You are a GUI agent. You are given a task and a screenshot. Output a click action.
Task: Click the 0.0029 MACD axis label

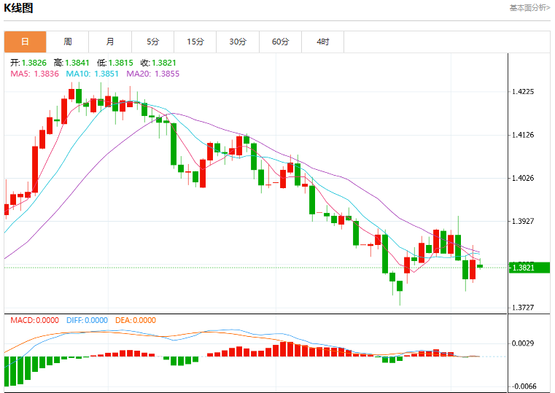click(523, 343)
